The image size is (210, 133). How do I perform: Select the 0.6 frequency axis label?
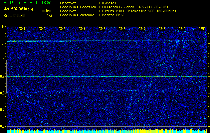[3, 126]
